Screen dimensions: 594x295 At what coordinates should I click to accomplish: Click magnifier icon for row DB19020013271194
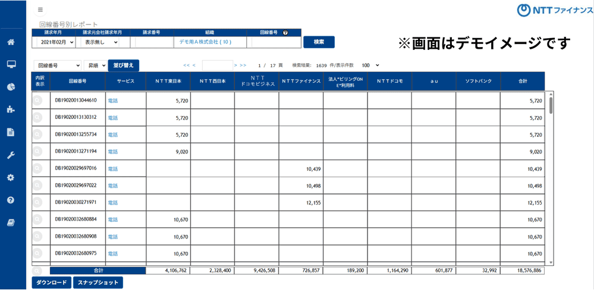tap(37, 152)
